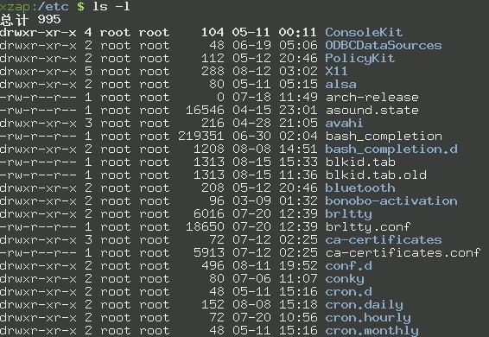Click the ca-certificates.conf file name
The height and width of the screenshot is (337, 489).
point(403,252)
